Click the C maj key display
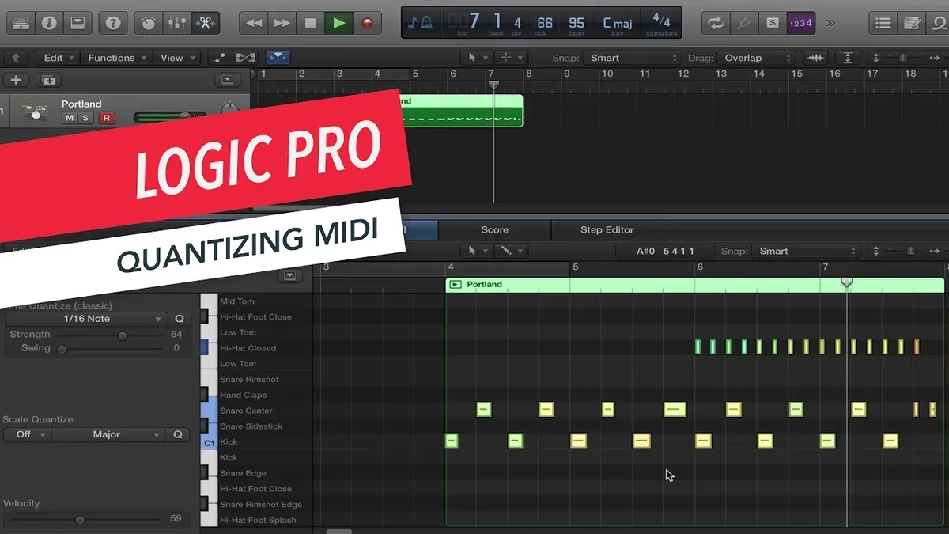Screen dimensions: 949x534 pos(618,23)
